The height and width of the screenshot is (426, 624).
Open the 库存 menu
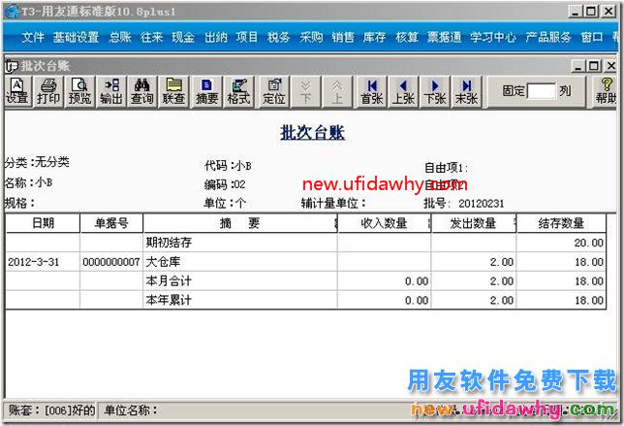point(374,38)
